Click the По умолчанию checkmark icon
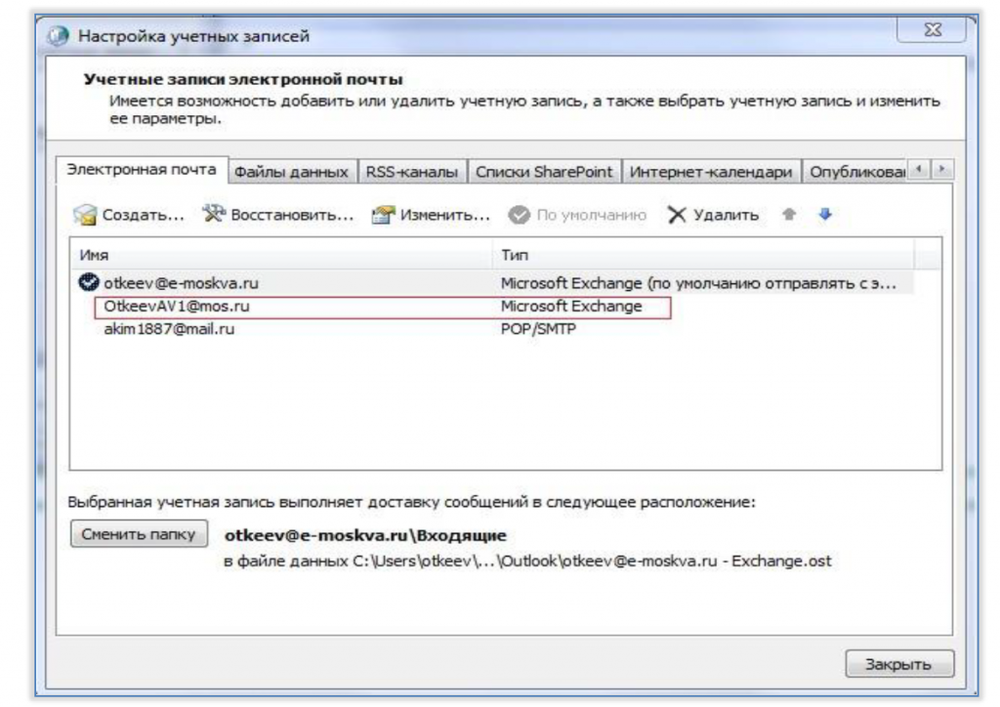Image resolution: width=1000 pixels, height=707 pixels. (518, 215)
